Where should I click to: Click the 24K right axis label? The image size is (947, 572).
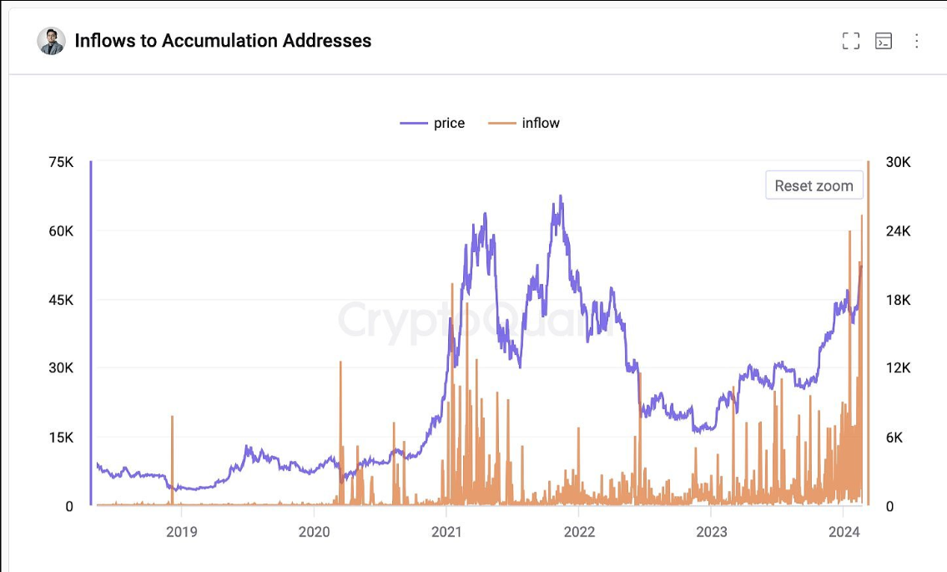pos(898,231)
